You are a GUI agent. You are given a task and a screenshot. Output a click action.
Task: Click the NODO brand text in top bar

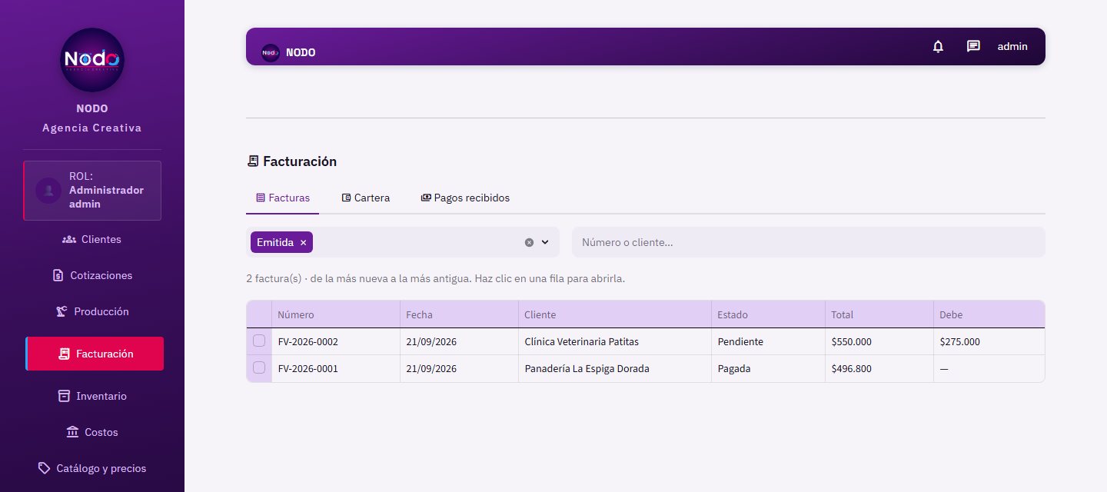click(x=301, y=53)
